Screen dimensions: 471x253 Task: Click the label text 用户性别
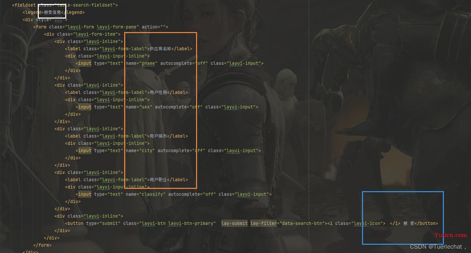click(x=158, y=92)
